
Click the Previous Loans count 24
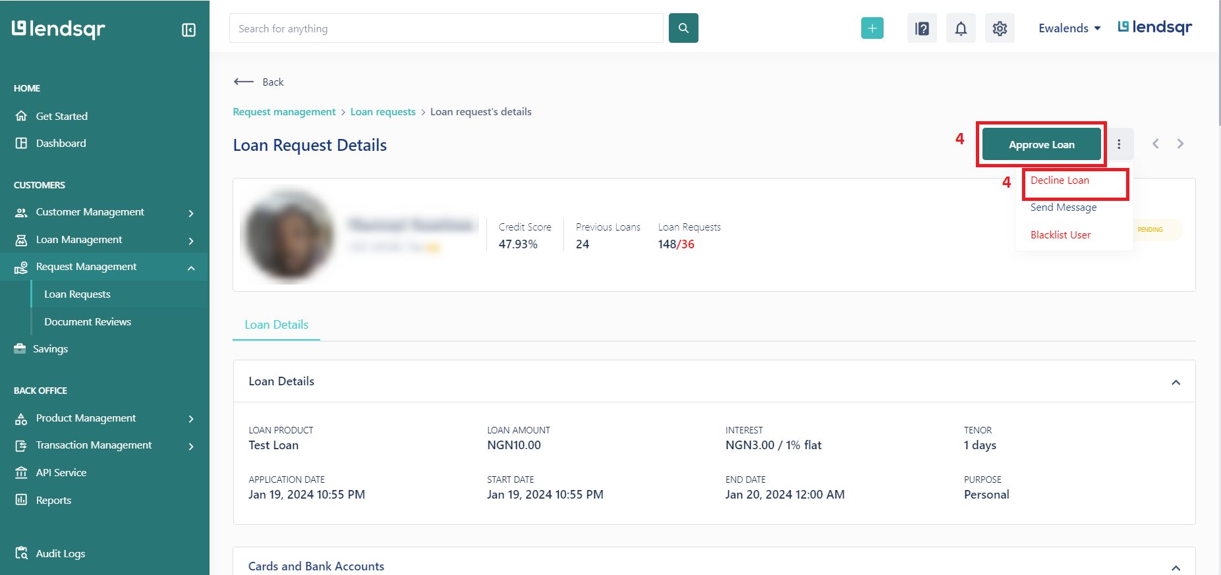pyautogui.click(x=582, y=244)
